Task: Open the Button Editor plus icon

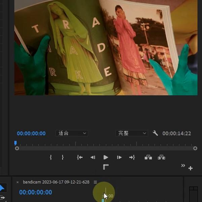Action: tap(191, 168)
